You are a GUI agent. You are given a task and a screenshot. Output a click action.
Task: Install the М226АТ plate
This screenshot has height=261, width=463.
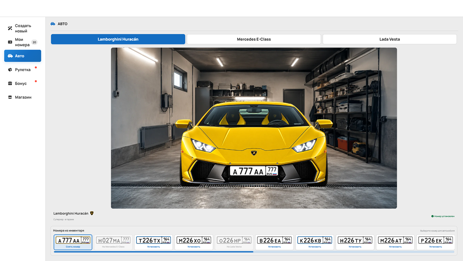pos(395,247)
